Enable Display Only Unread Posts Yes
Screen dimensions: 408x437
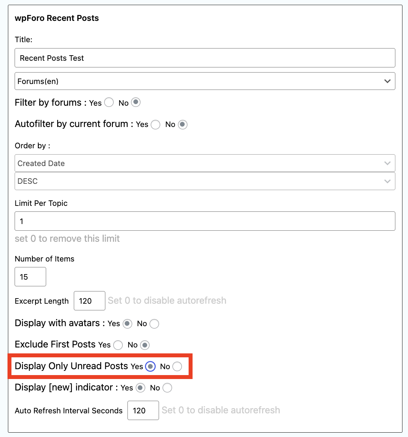tap(150, 366)
